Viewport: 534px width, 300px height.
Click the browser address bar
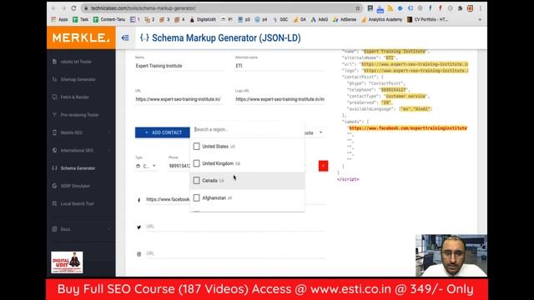point(221,8)
